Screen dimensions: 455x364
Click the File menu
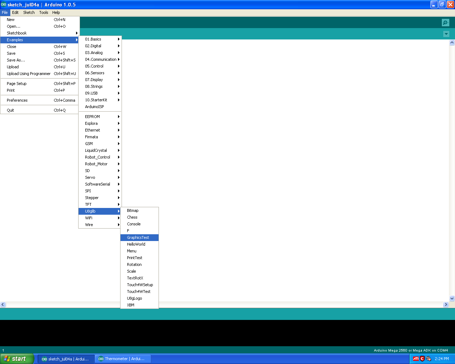point(5,12)
